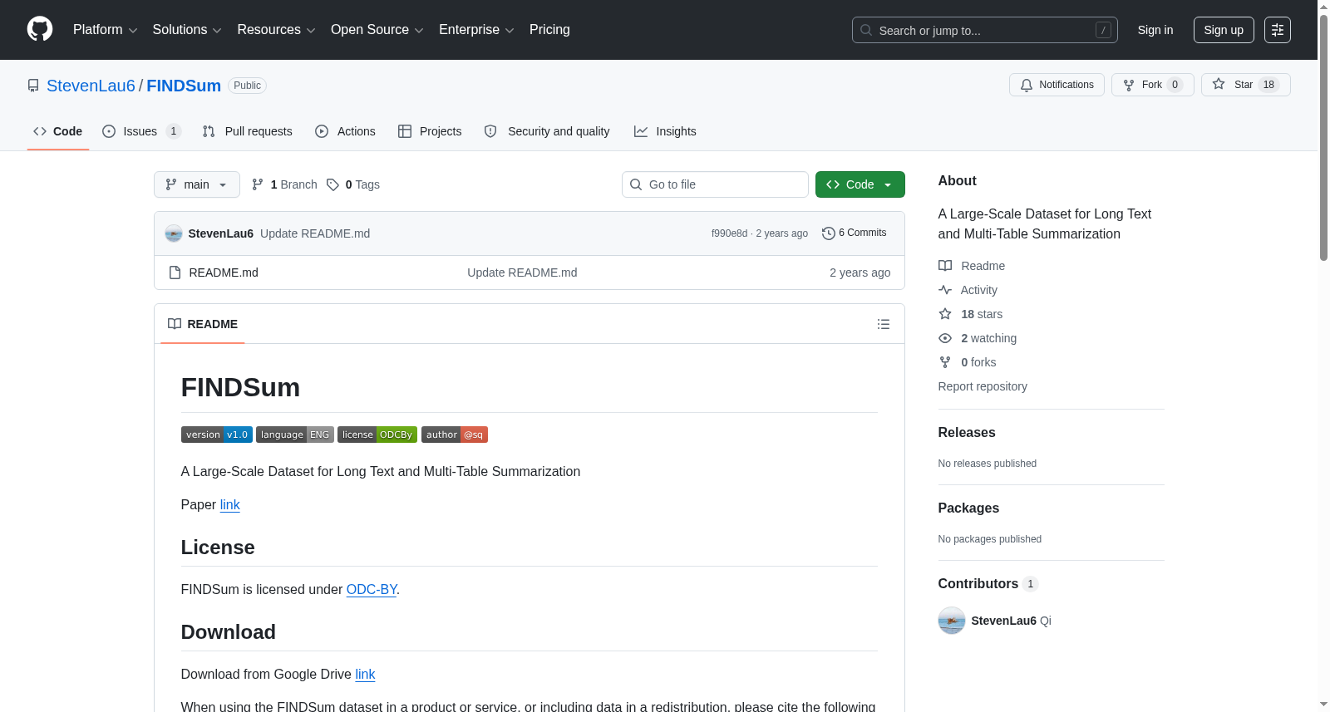
Task: Click StevenLau6 avatar in latest commit row
Action: tap(174, 233)
